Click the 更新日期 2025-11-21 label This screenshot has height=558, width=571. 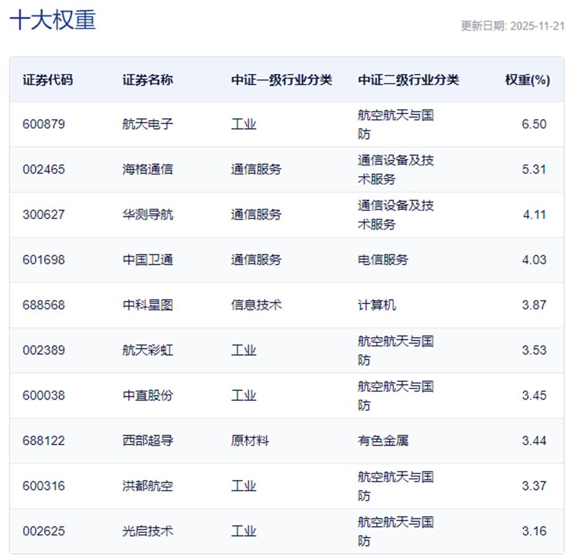coord(512,26)
